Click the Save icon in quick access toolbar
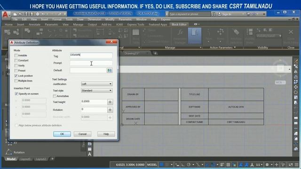Image resolution: width=301 pixels, height=169 pixels. tap(26, 14)
